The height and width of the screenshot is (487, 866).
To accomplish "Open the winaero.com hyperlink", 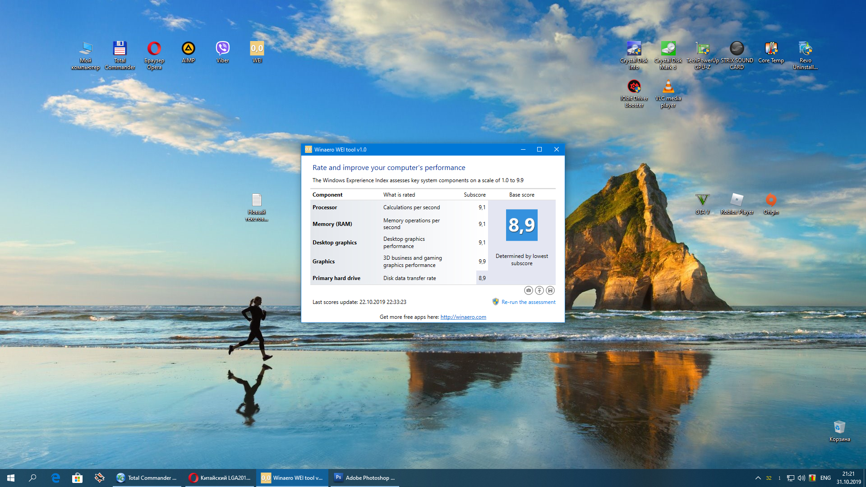I will [x=463, y=317].
